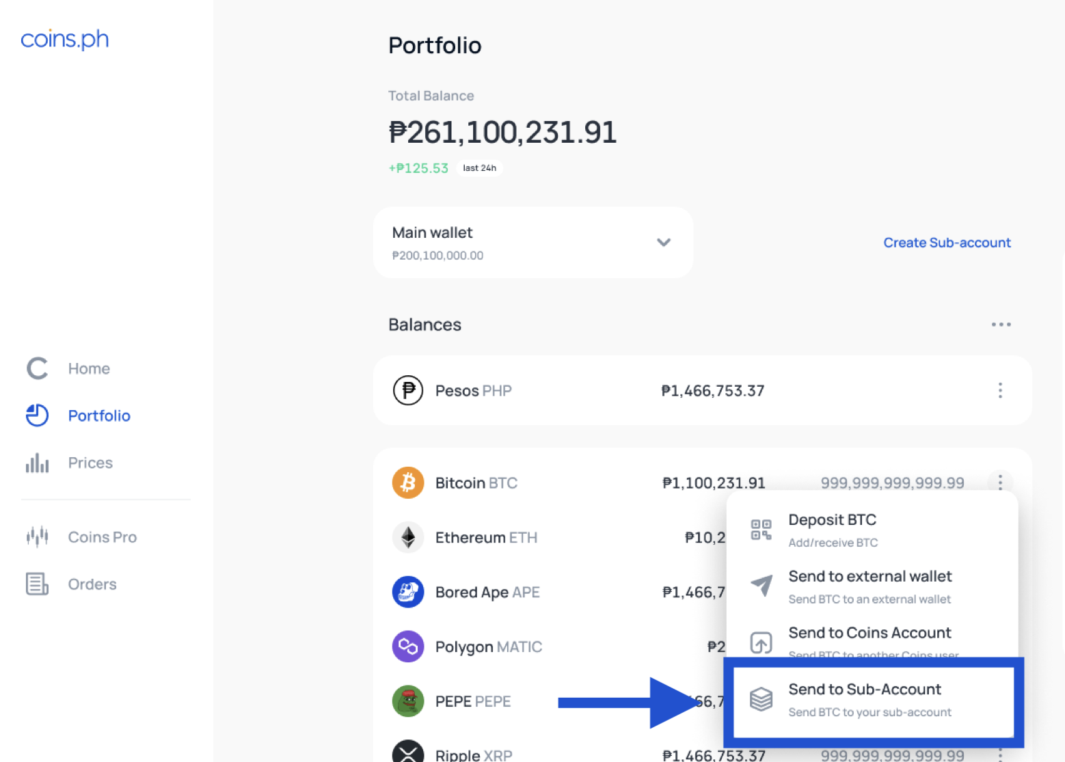Click the Ethereum coin icon

point(408,538)
